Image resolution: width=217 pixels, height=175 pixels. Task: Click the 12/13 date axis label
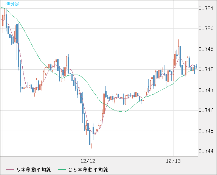173,161
